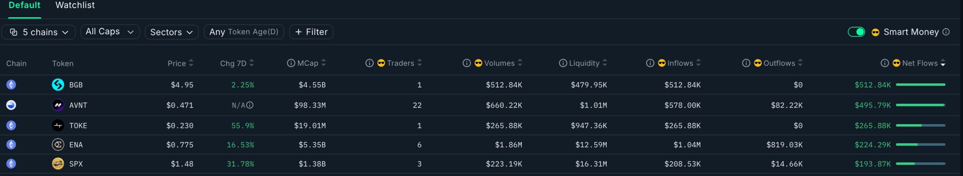Viewport: 963px width, 176px height.
Task: Click the info icon beside MCap header
Action: 291,63
